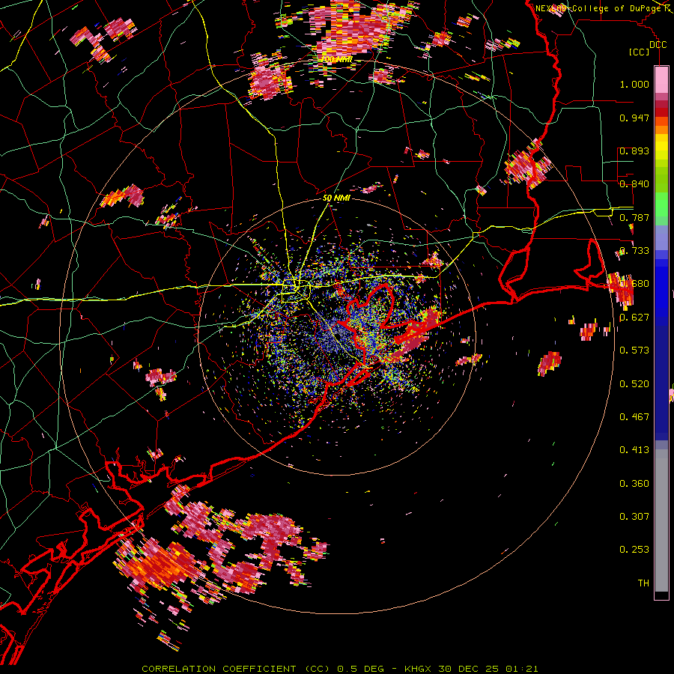Select the 0.787 scale value
The width and height of the screenshot is (674, 674).
[634, 217]
